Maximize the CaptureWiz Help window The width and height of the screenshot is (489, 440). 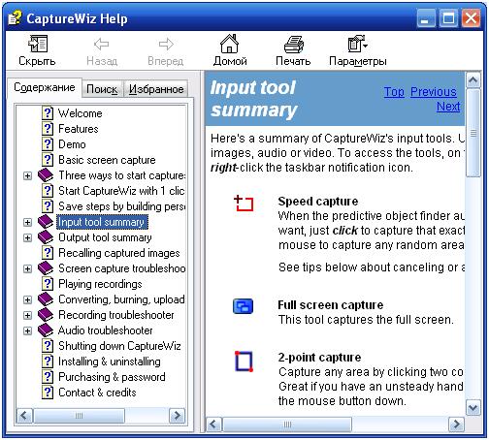(x=448, y=18)
